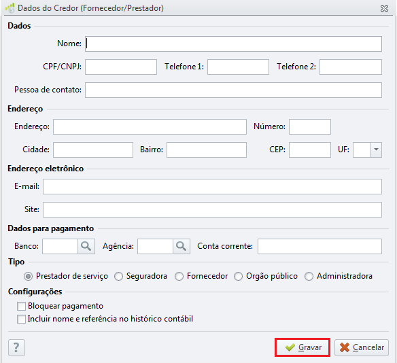The image size is (397, 363).
Task: Click into the CPF/CNPJ field
Action: pyautogui.click(x=121, y=67)
